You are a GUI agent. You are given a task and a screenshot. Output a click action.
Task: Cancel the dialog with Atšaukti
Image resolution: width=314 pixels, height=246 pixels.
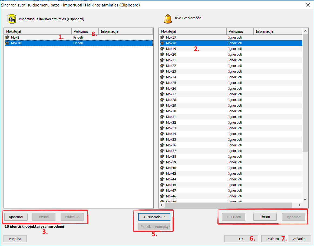click(299, 239)
